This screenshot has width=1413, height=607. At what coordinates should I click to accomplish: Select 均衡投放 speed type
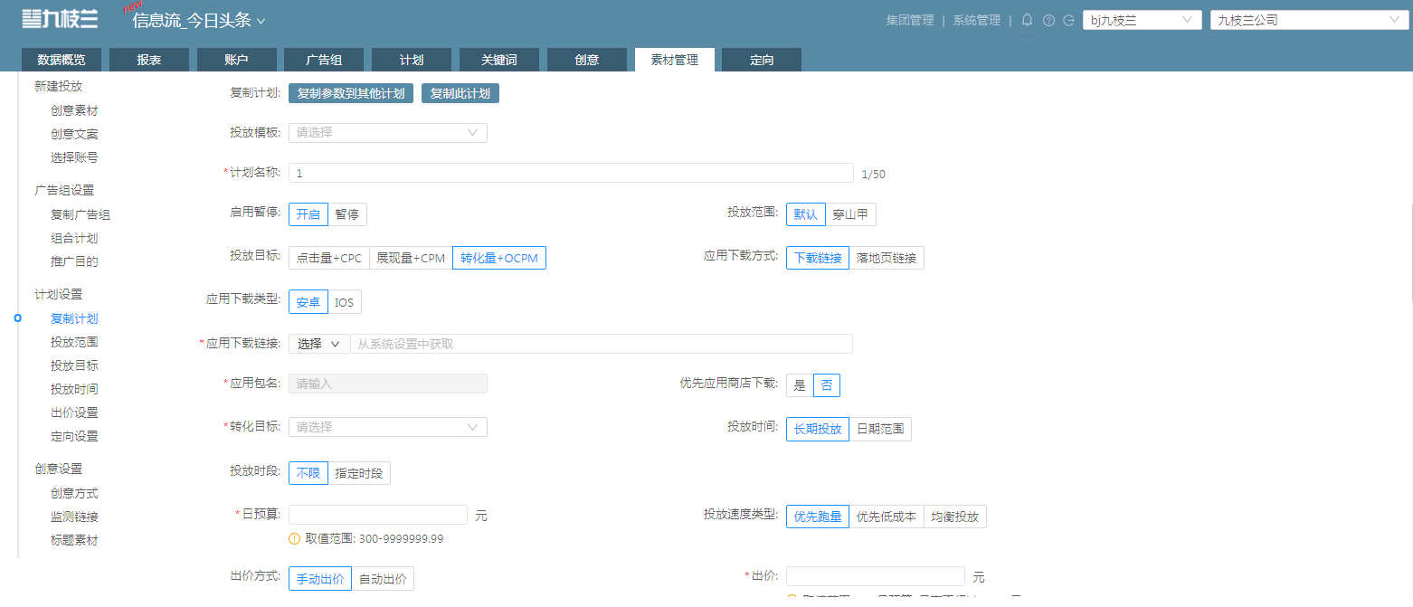955,517
